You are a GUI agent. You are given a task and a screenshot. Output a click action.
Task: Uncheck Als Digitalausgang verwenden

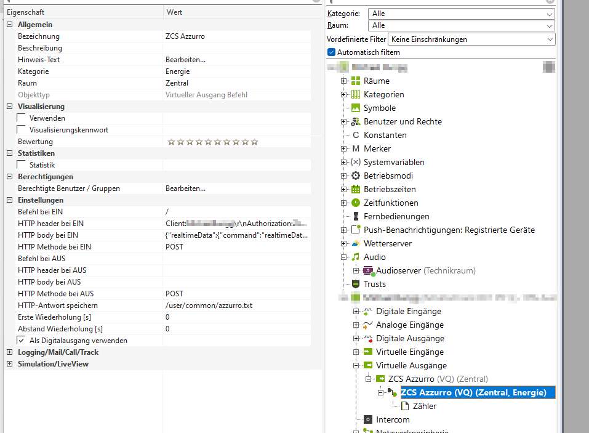click(22, 341)
